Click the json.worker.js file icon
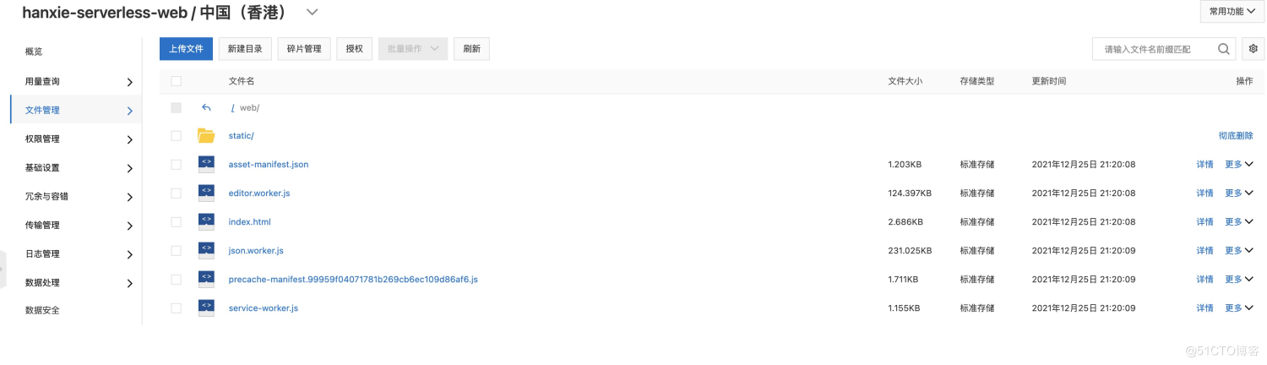 coord(206,251)
